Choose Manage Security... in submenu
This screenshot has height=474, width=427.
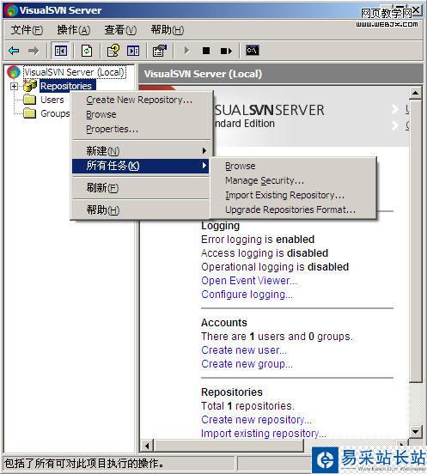click(293, 180)
